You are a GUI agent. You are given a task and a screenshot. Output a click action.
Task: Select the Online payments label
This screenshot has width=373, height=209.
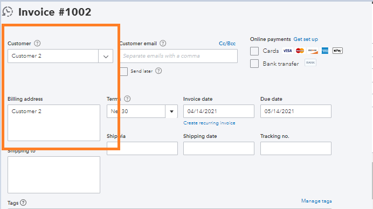[270, 39]
